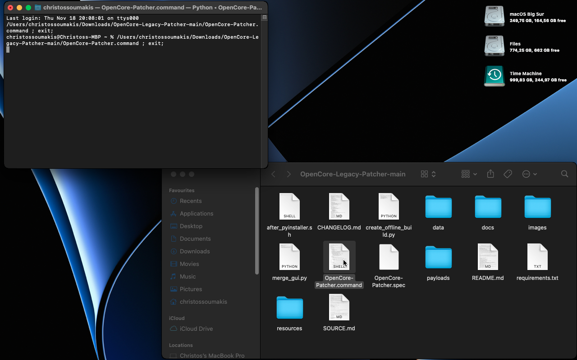Open Downloads in Finder sidebar

[x=195, y=252]
